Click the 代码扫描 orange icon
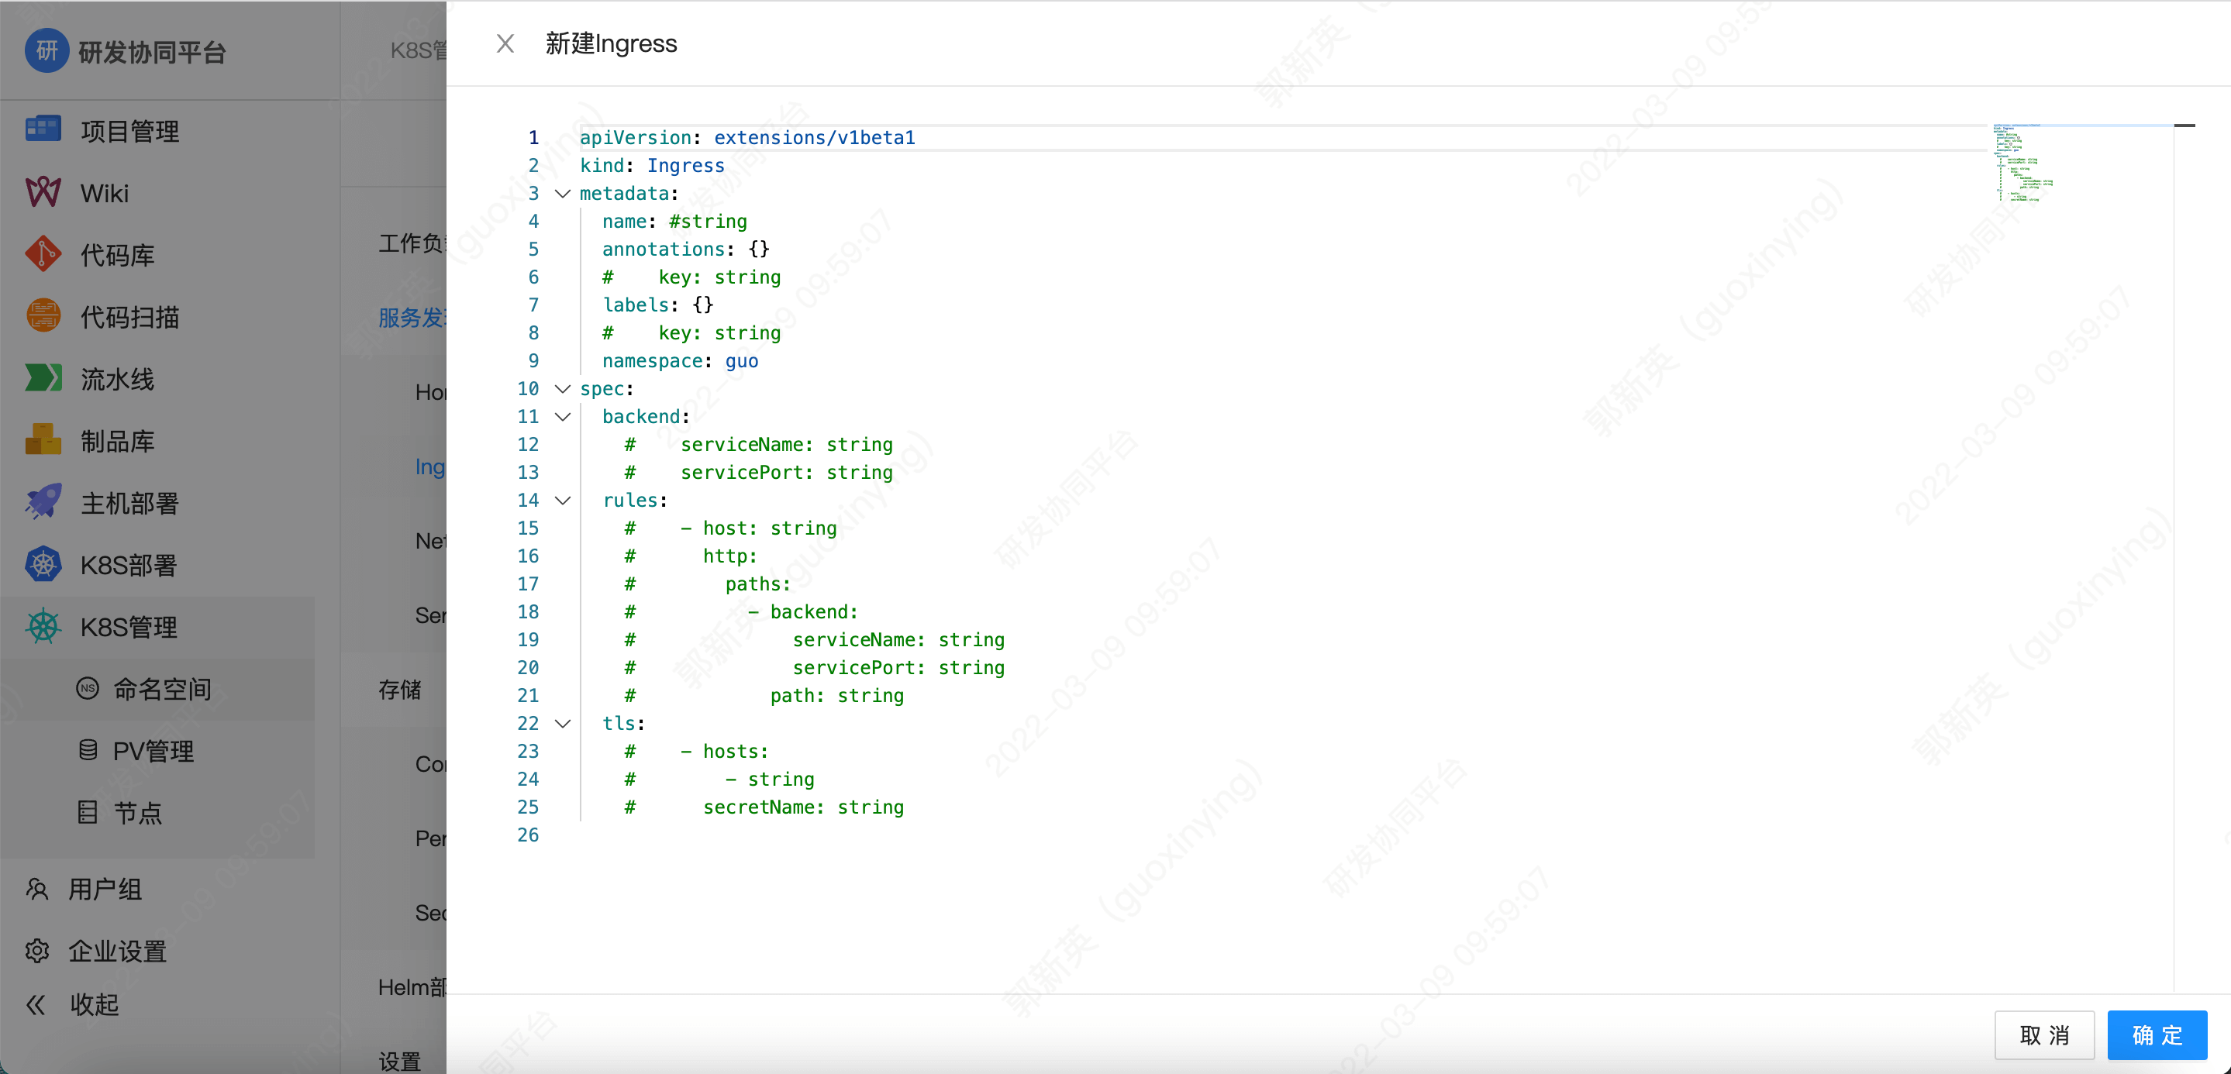2231x1074 pixels. pyautogui.click(x=43, y=317)
